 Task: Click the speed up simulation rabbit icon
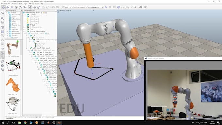(127, 7)
